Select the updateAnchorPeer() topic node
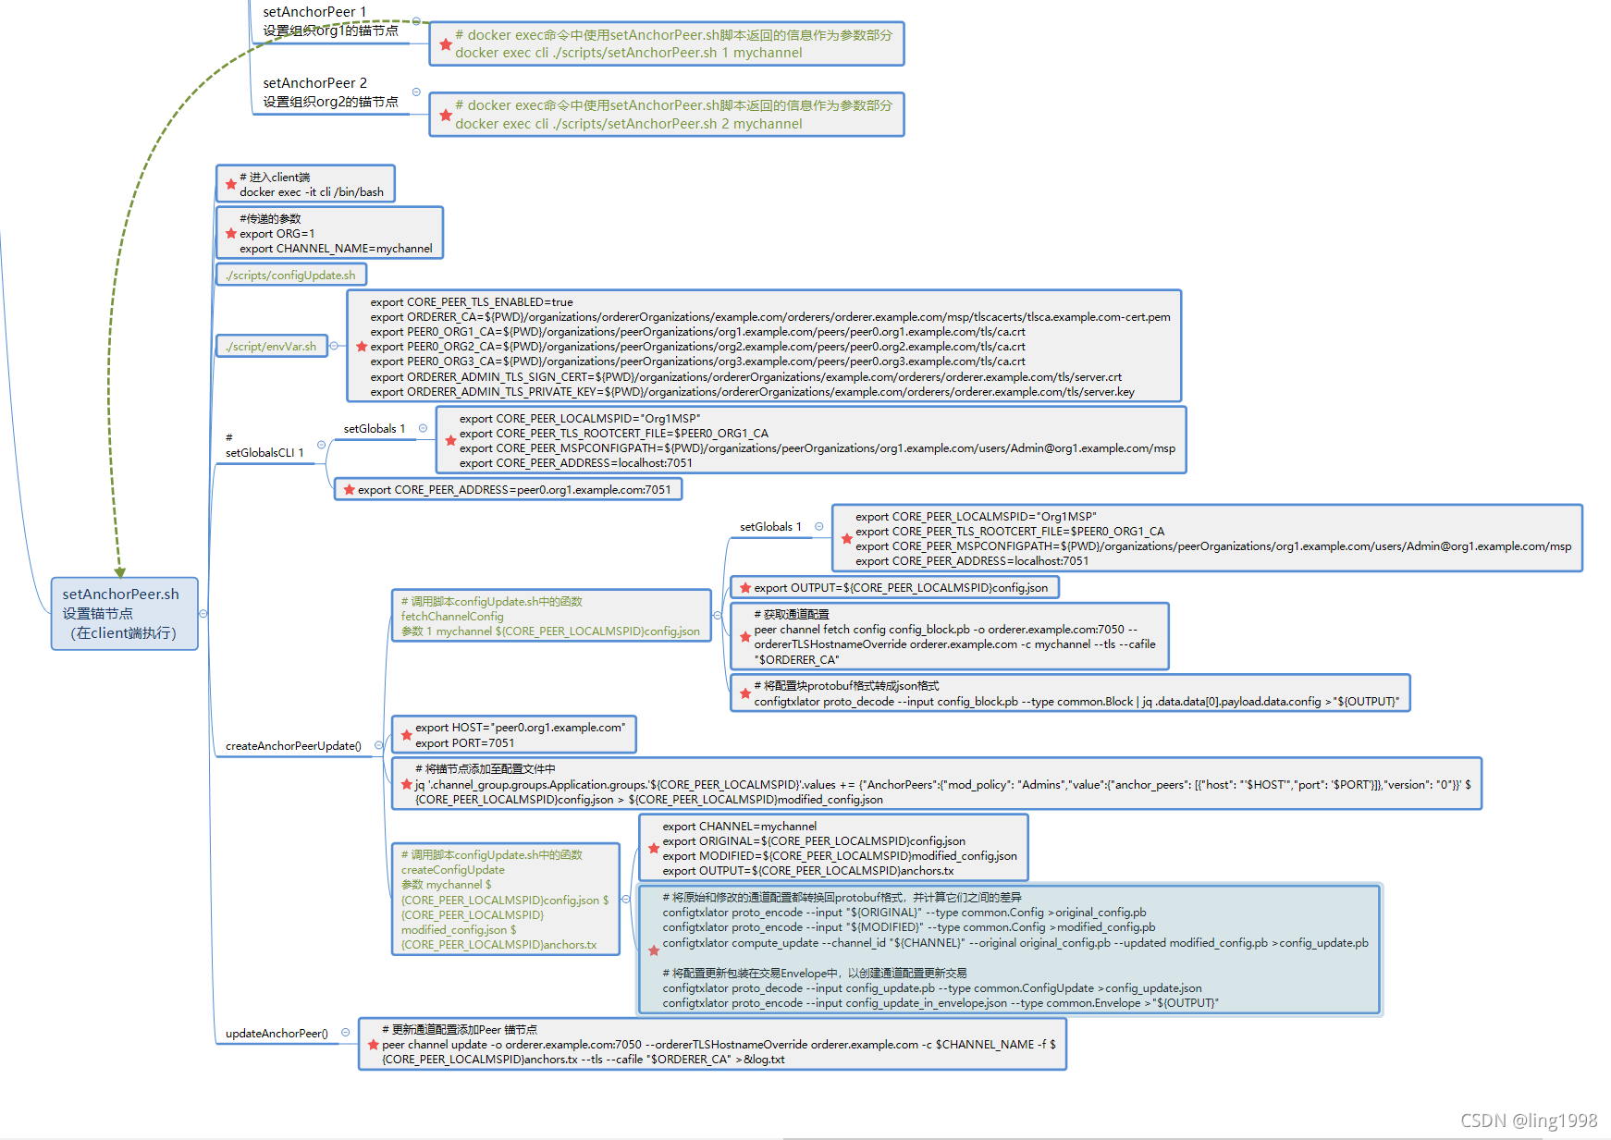Screen dimensions: 1611x1140 (280, 1033)
